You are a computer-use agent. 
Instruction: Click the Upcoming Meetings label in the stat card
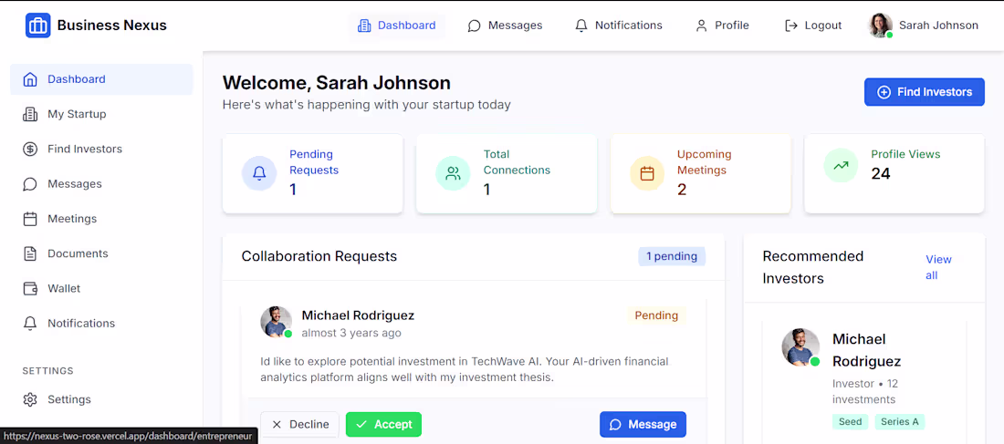(705, 162)
